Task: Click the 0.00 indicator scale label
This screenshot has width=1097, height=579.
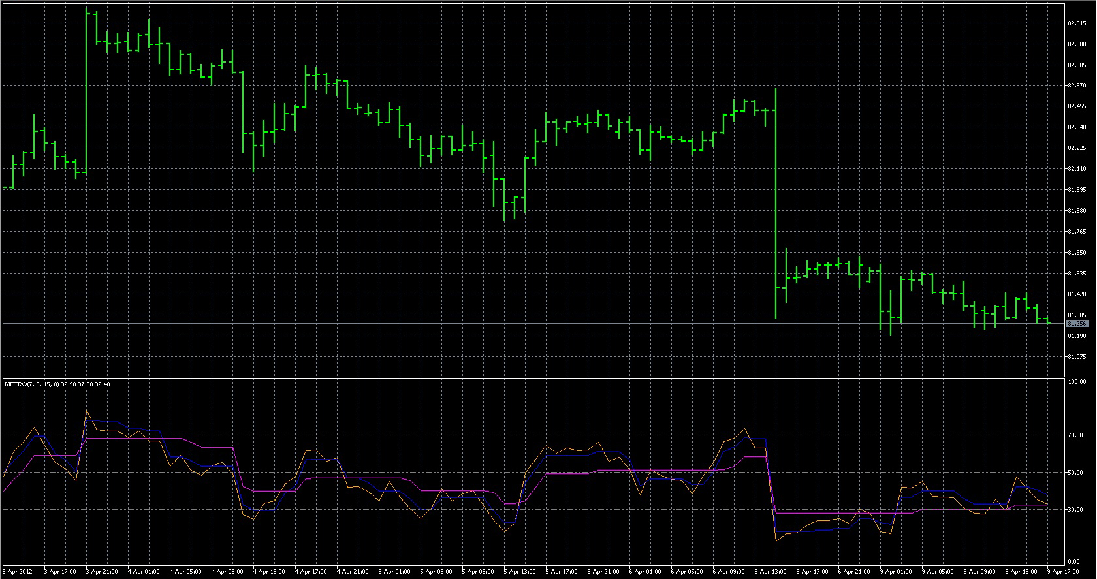Action: (1073, 561)
